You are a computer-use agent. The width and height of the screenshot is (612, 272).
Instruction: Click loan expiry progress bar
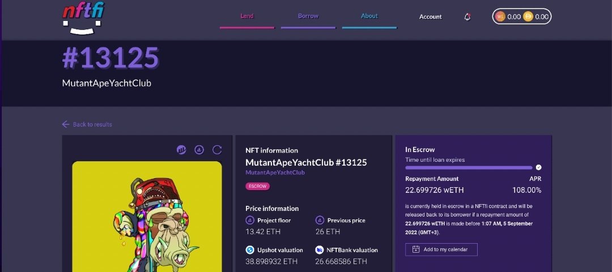coord(469,167)
